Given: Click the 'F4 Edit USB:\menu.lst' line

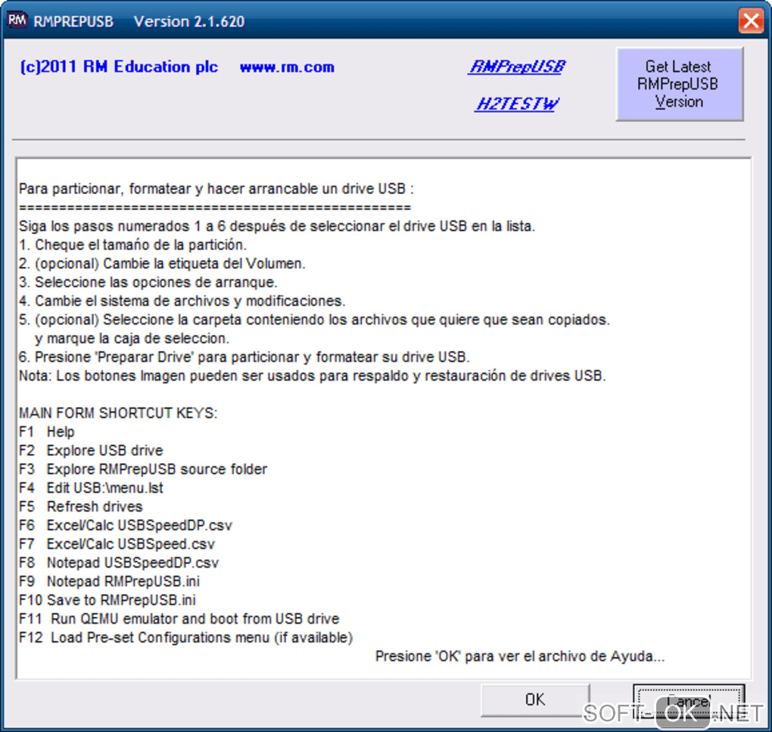Looking at the screenshot, I should pyautogui.click(x=91, y=487).
